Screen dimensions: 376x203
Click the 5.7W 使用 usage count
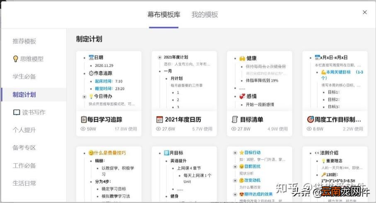coord(202,129)
